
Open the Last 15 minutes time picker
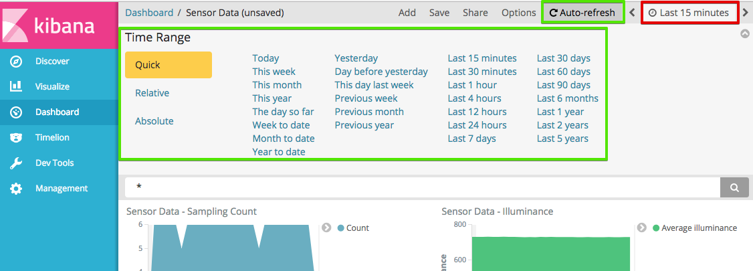click(689, 13)
